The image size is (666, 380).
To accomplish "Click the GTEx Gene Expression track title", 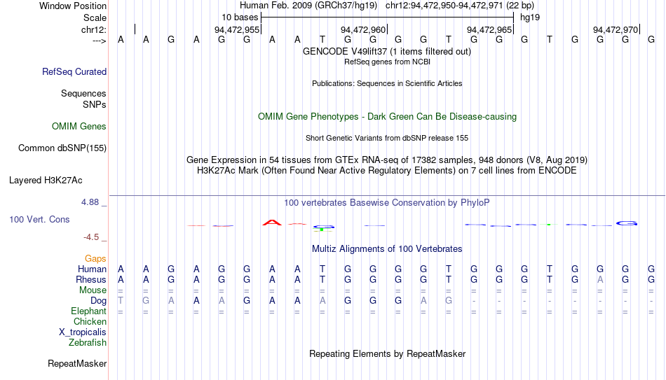I will point(387,160).
